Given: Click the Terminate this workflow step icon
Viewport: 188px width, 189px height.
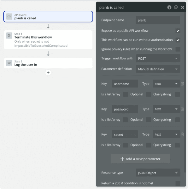Looking at the screenshot, I should pos(9,36).
